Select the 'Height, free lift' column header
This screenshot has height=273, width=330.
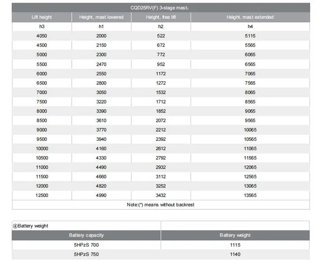(x=161, y=17)
